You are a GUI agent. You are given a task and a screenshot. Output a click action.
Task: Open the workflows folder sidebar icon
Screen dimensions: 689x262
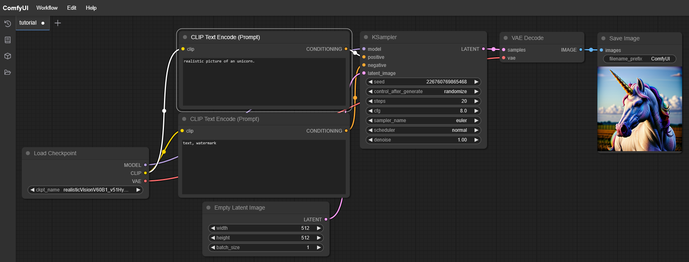(7, 72)
